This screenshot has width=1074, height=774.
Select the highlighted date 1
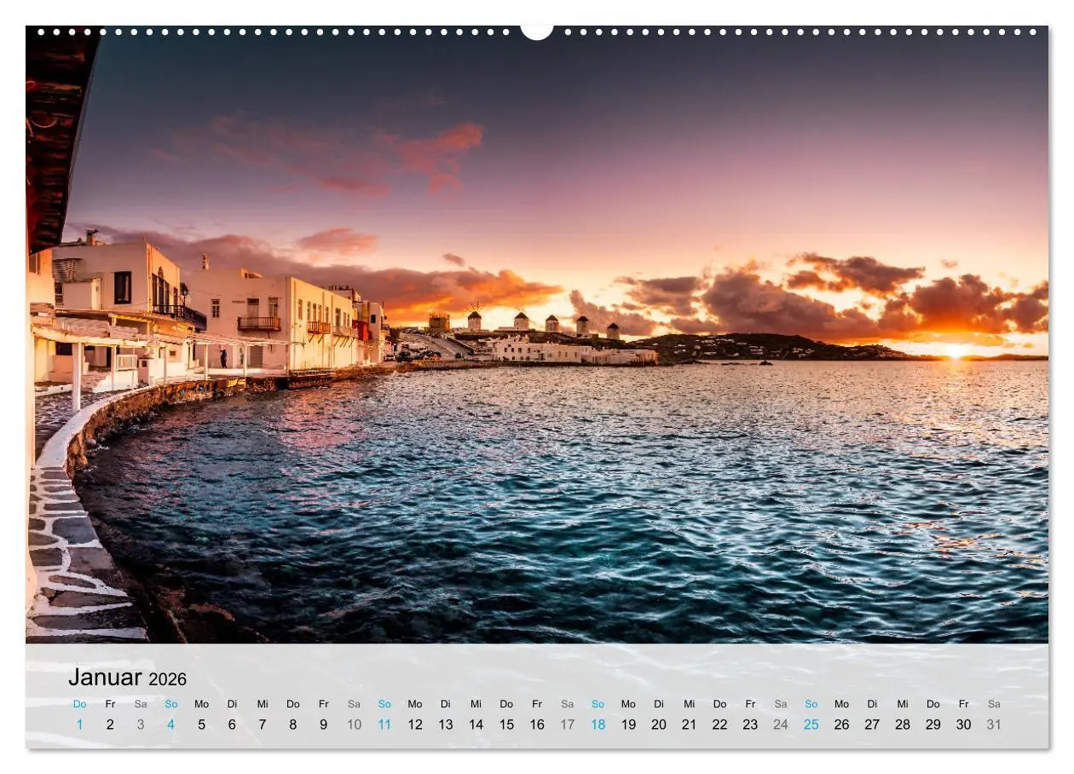pos(79,725)
